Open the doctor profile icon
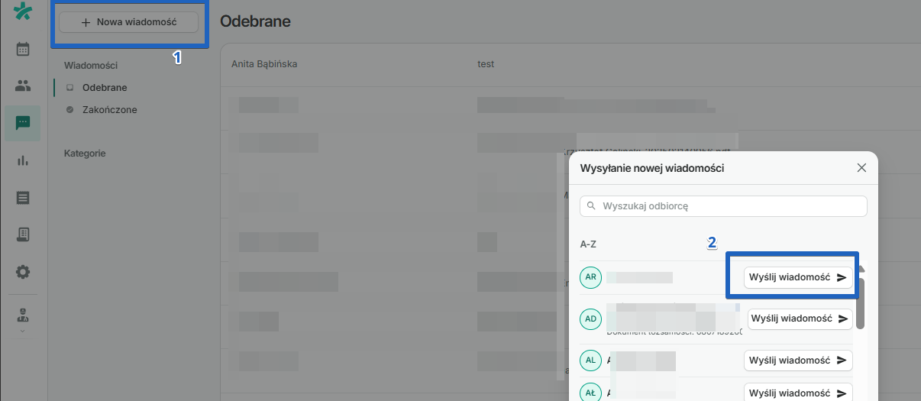 [x=23, y=315]
